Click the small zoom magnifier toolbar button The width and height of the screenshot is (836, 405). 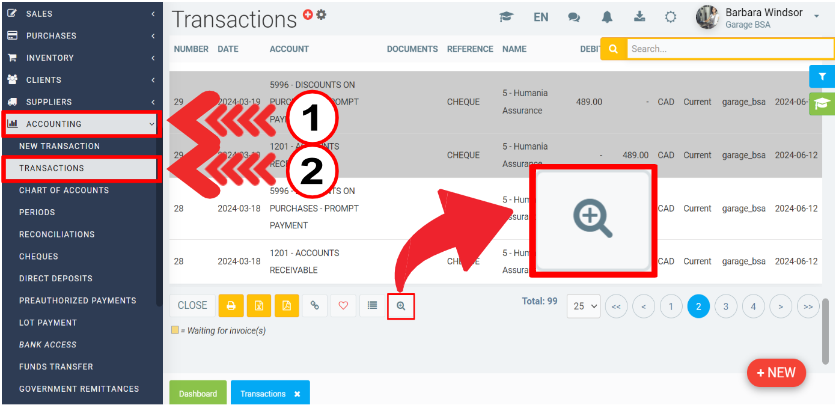(401, 306)
